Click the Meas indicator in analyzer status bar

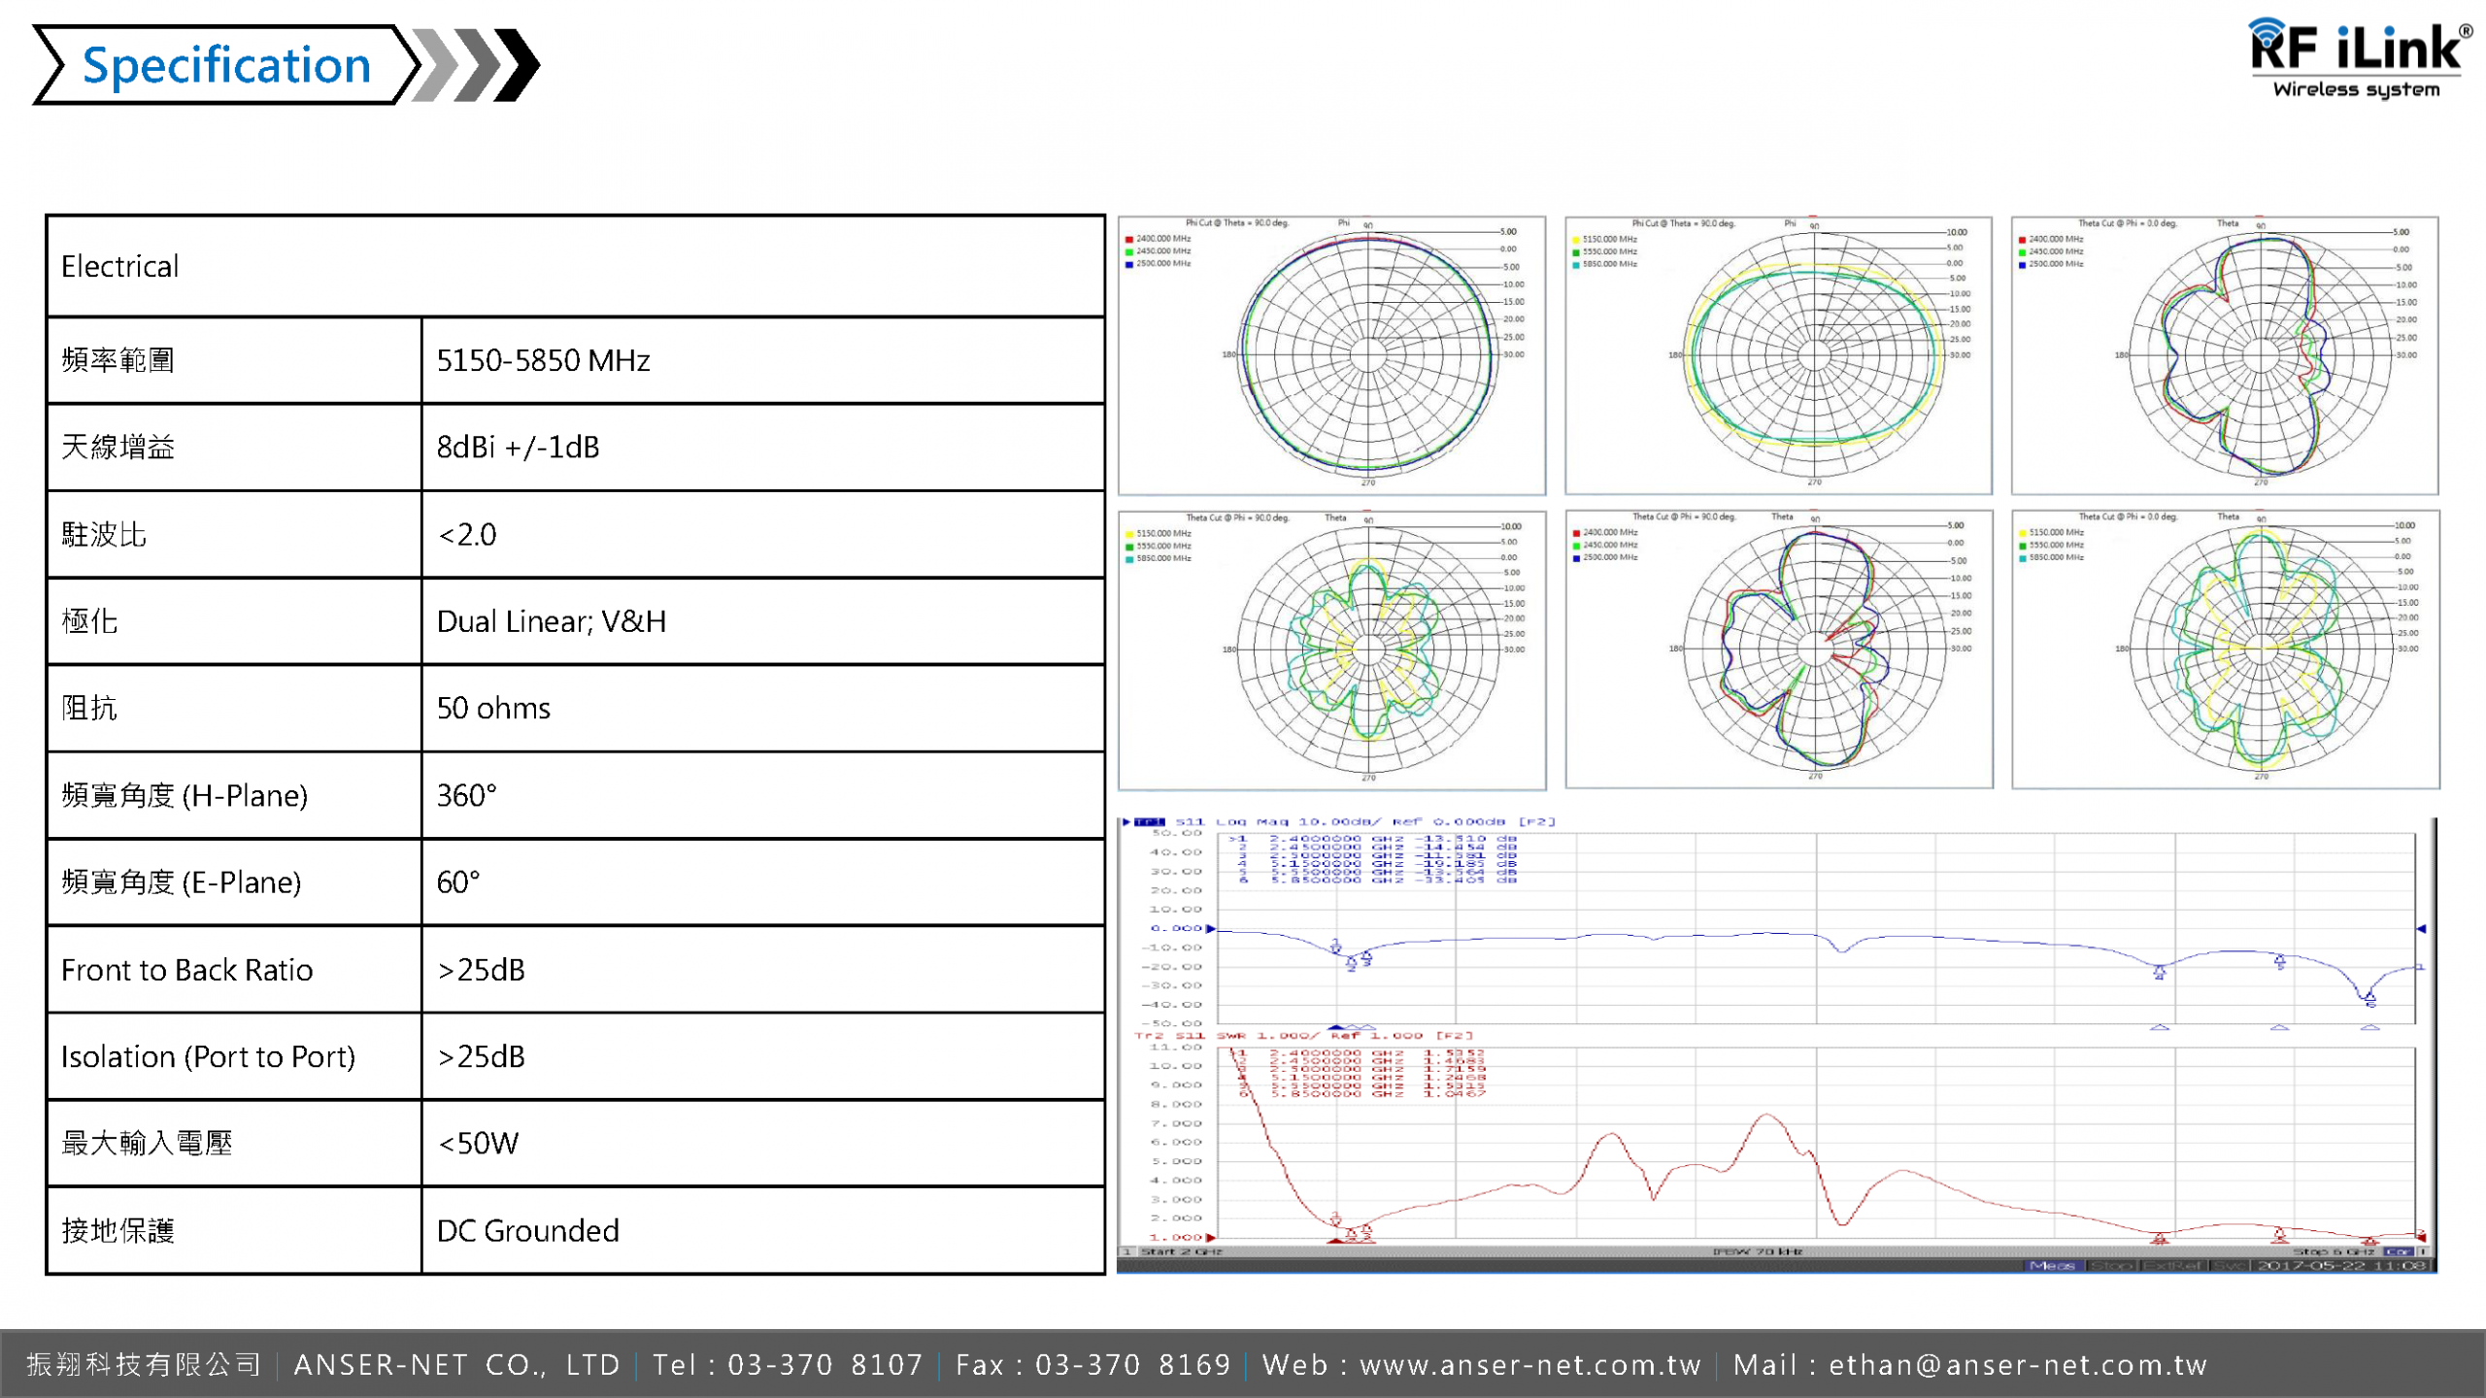click(2052, 1265)
